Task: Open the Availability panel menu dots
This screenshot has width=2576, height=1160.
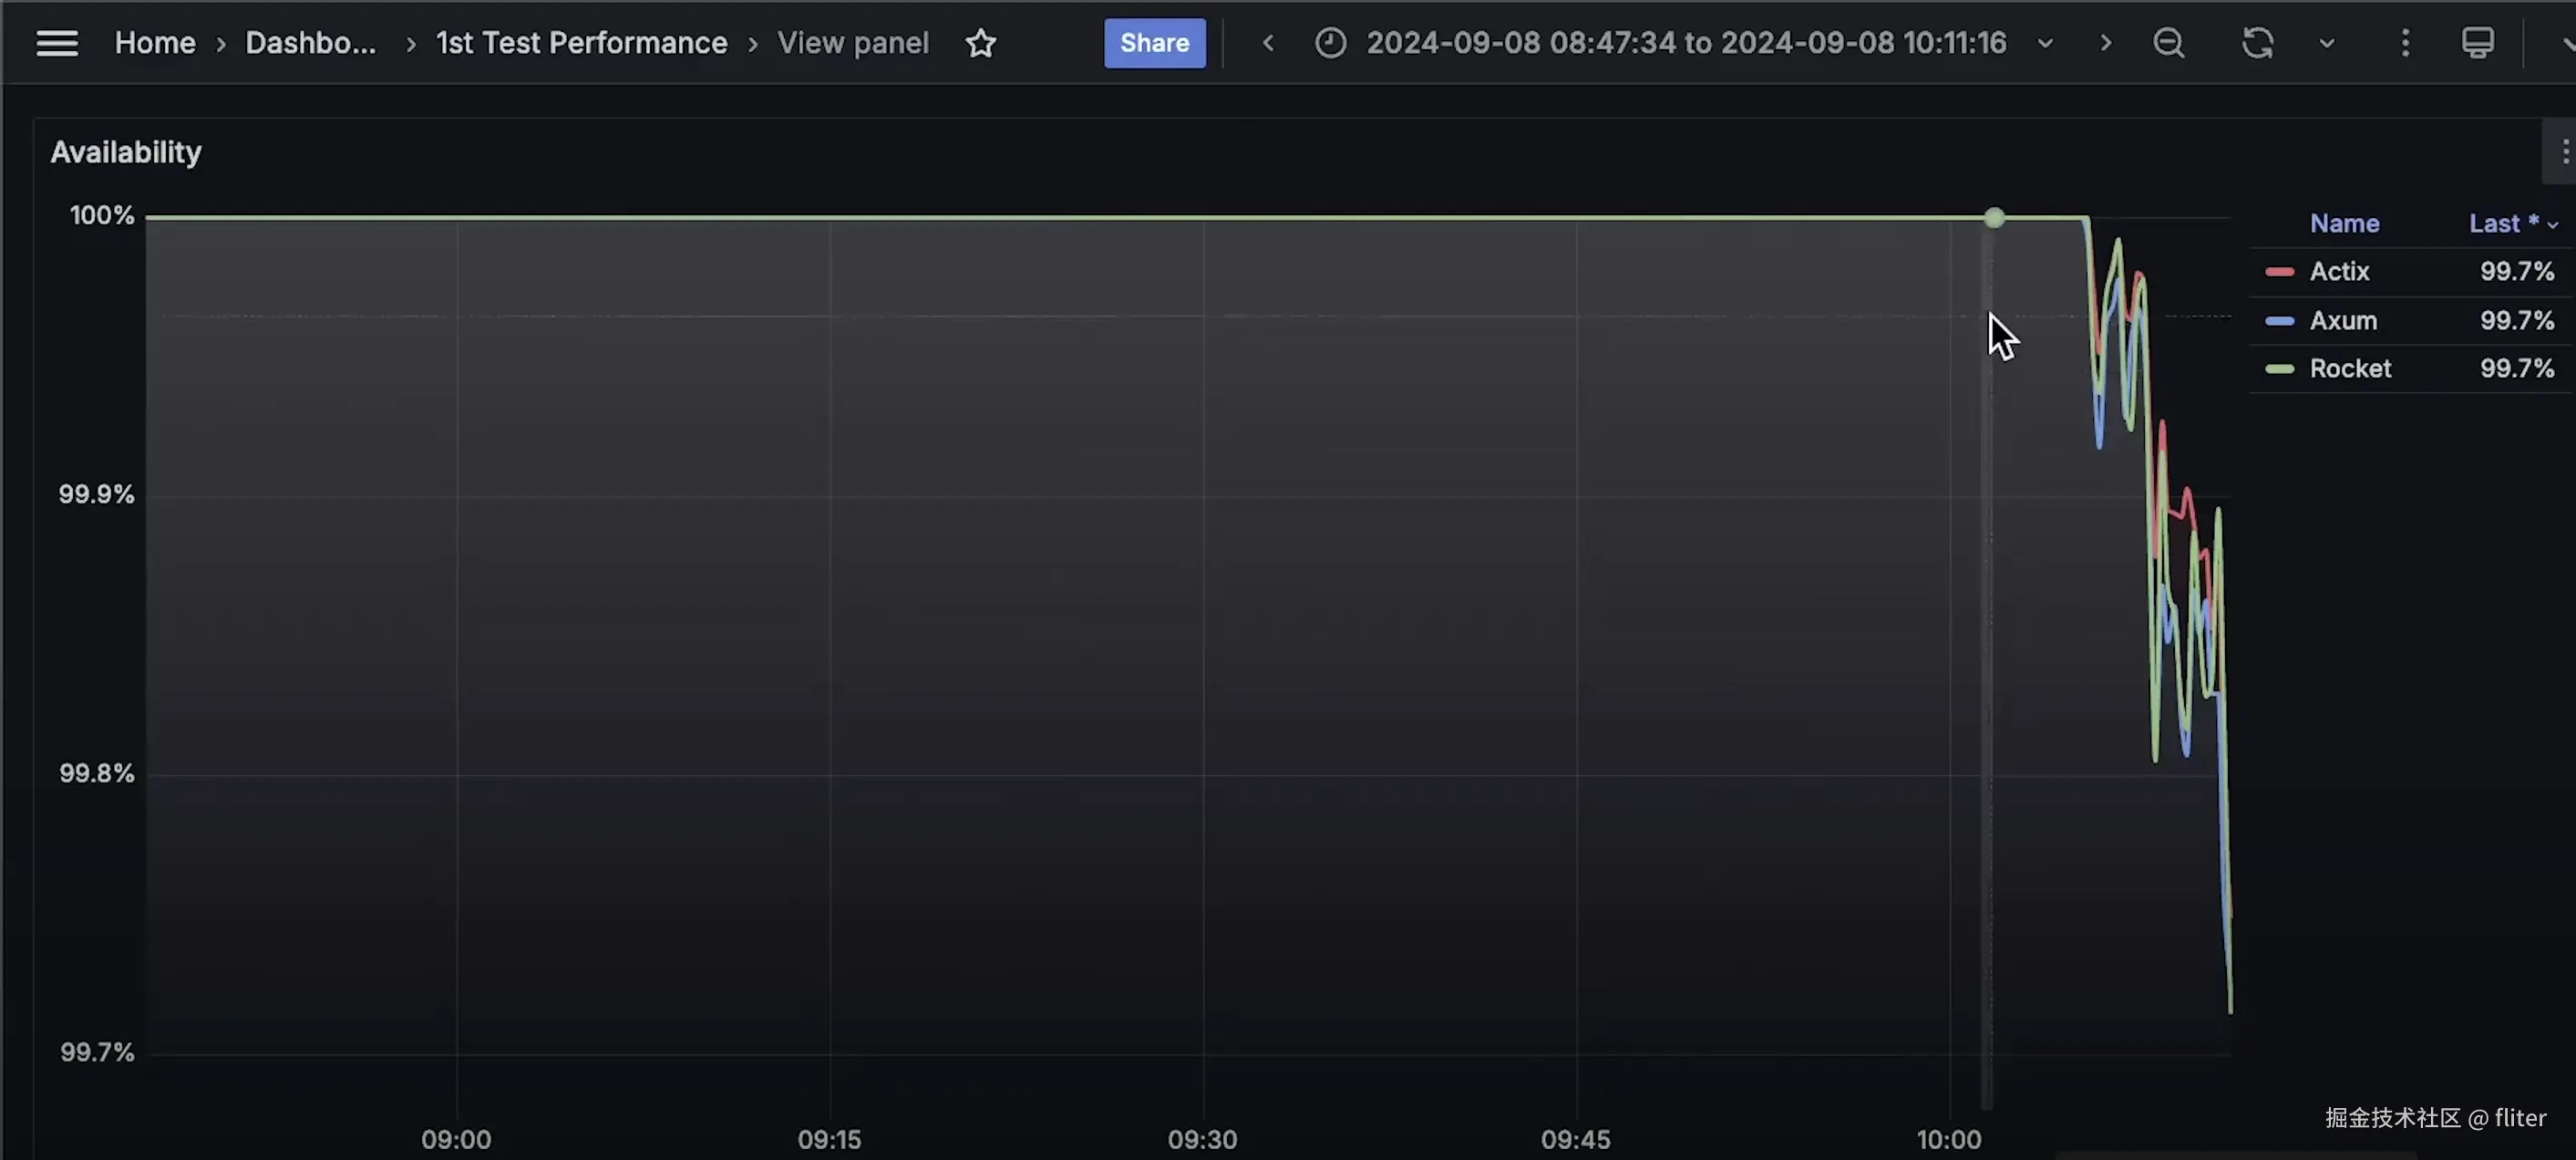Action: pyautogui.click(x=2564, y=152)
